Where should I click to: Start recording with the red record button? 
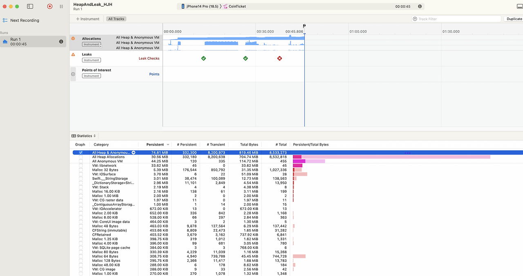pyautogui.click(x=50, y=7)
